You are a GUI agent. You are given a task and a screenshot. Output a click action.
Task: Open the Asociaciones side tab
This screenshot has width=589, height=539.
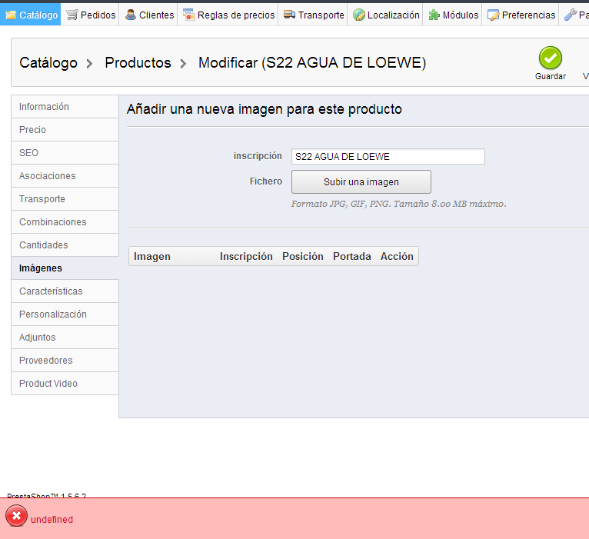coord(65,176)
